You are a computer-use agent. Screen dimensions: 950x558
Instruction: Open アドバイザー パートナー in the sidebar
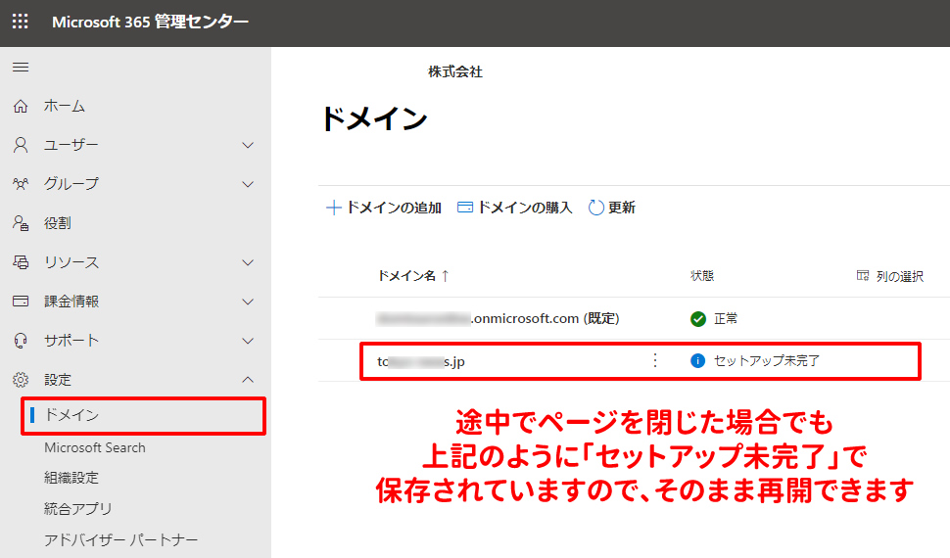(120, 539)
